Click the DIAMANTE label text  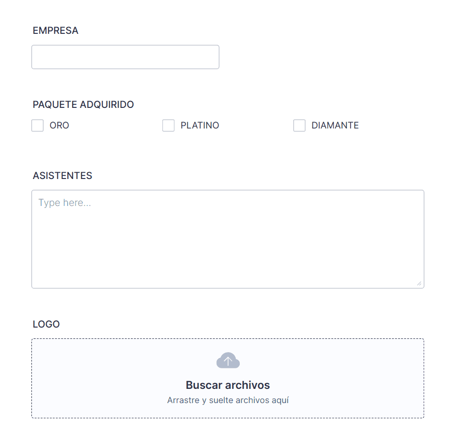click(x=335, y=126)
